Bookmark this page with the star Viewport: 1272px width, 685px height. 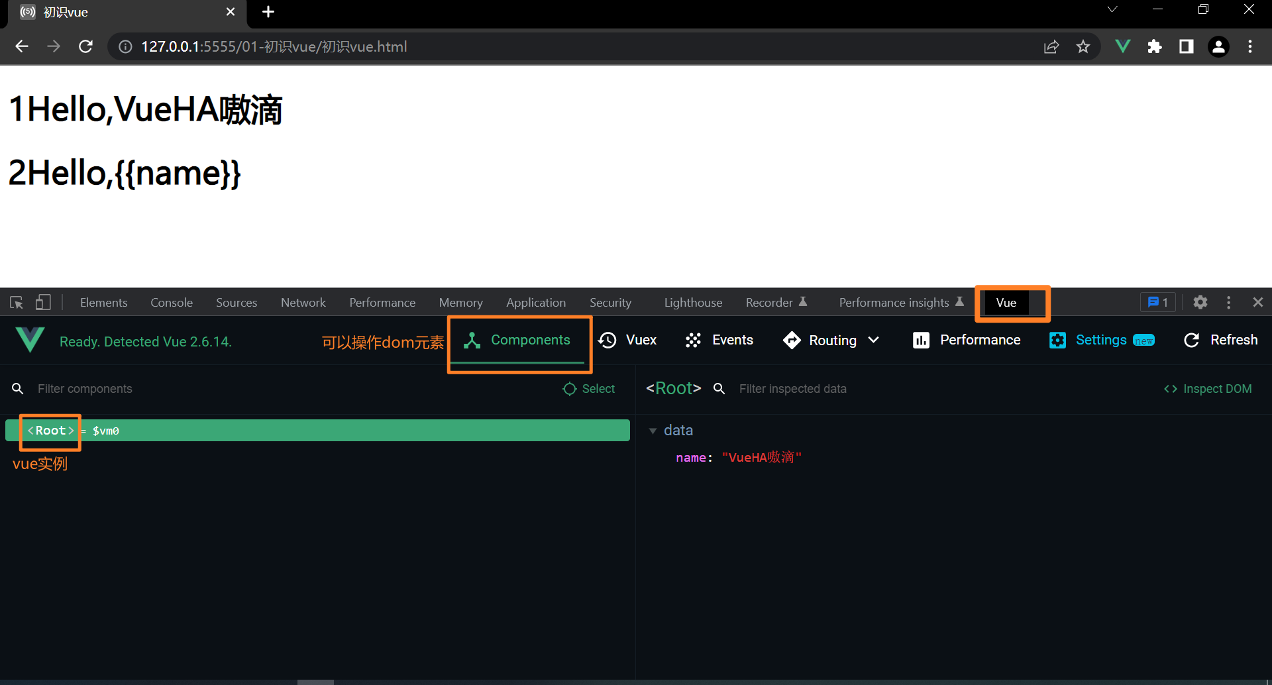pyautogui.click(x=1083, y=46)
